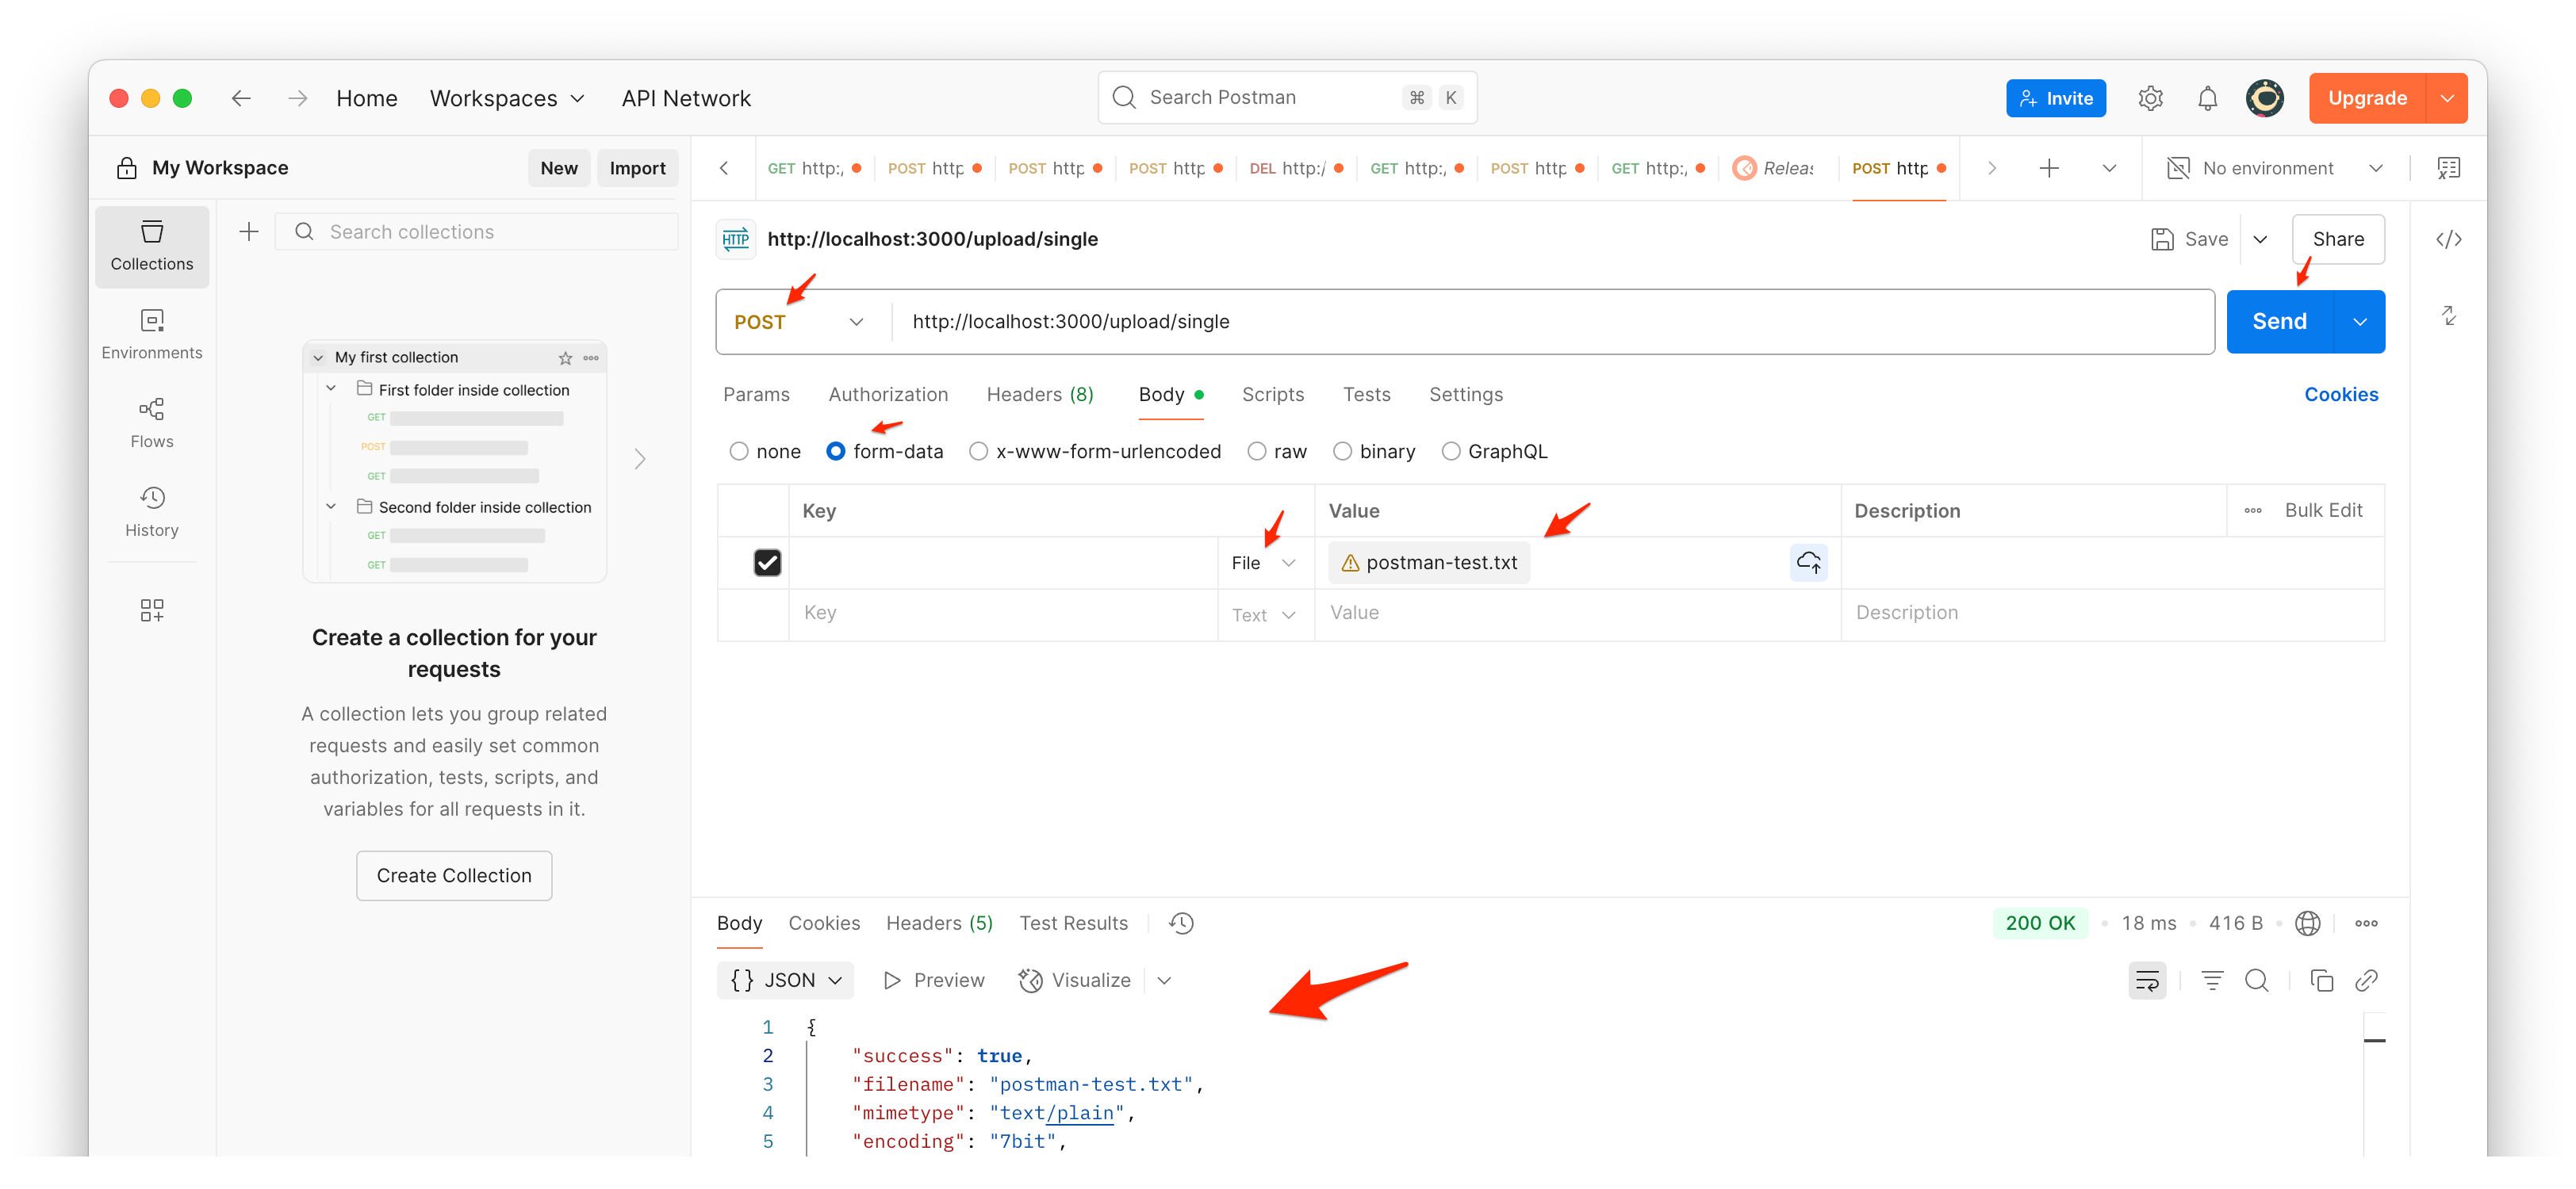Open the code snippet panel
Viewport: 2576px width, 1189px height.
point(2448,239)
